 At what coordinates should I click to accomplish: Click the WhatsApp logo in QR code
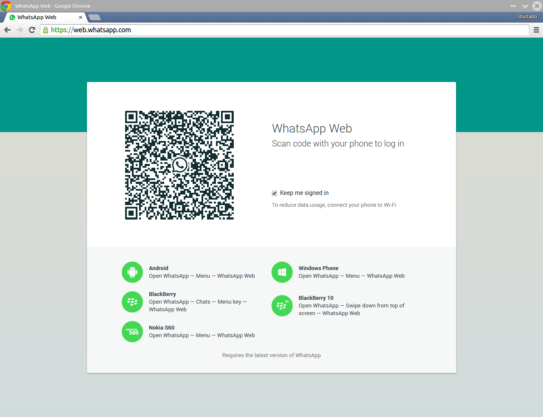pos(179,165)
